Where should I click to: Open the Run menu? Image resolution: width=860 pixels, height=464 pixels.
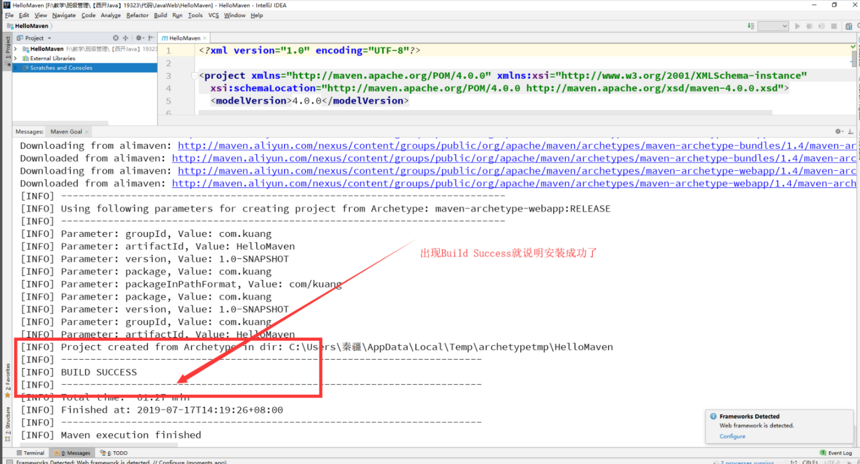(177, 15)
